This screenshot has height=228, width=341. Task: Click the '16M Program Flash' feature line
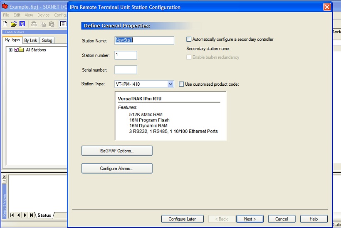pyautogui.click(x=149, y=120)
